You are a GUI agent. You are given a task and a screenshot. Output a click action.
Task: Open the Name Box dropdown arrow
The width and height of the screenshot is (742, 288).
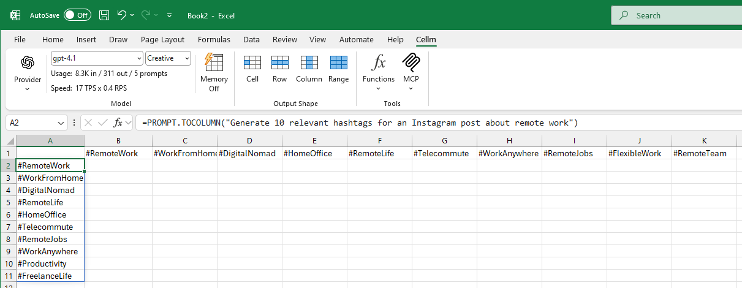tap(61, 123)
